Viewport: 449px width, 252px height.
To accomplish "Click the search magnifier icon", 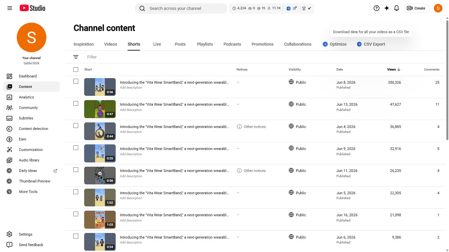I will point(142,9).
